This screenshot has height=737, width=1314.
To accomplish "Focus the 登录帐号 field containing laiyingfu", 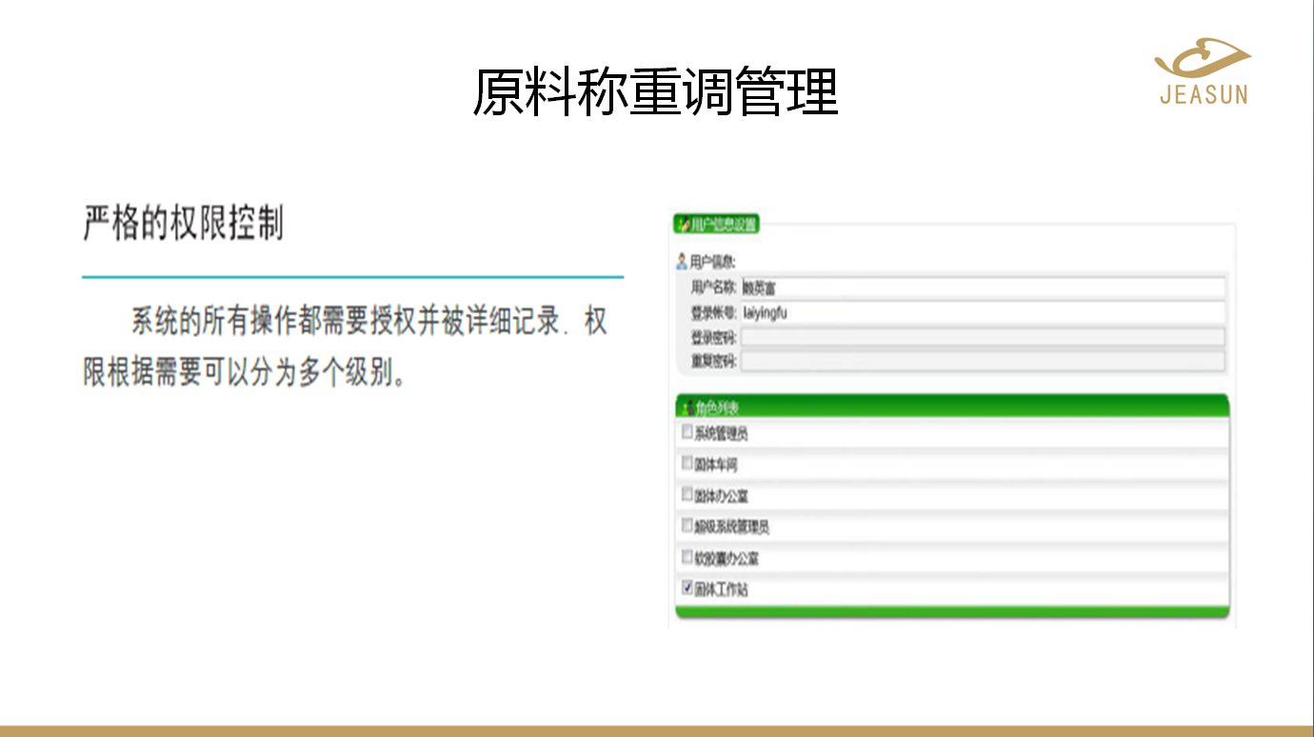I will [x=982, y=312].
